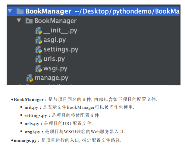Click the Python icon beside urls.py

click(x=39, y=59)
